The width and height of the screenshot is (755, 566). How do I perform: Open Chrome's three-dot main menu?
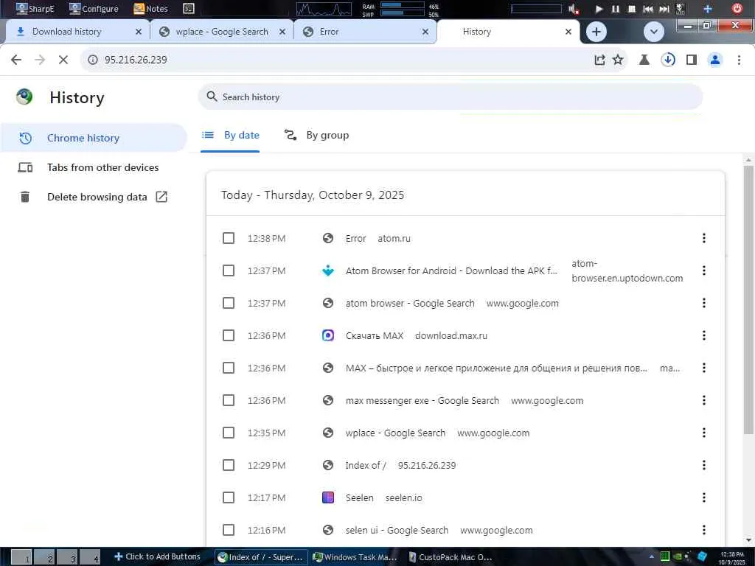[x=739, y=60]
